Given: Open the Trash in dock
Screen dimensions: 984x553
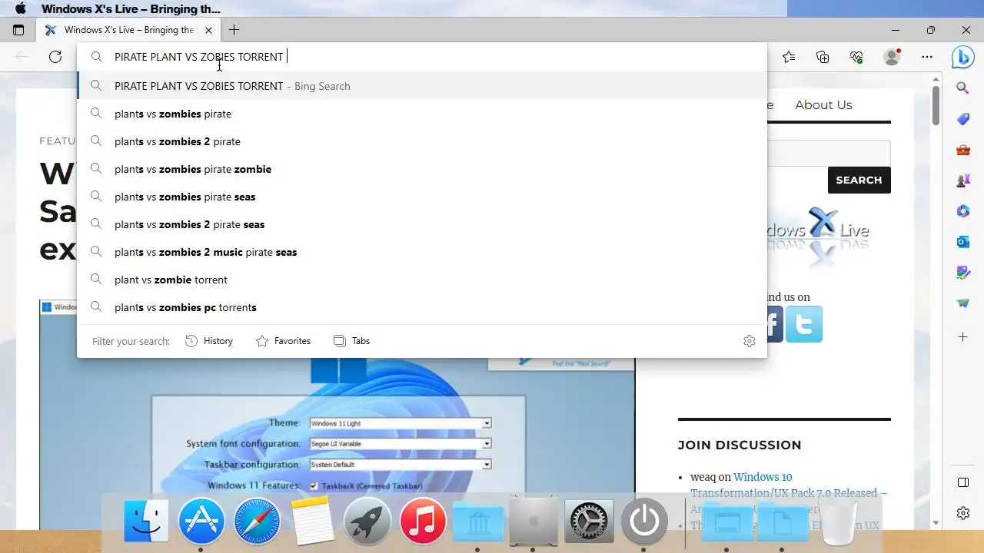Looking at the screenshot, I should click(x=839, y=522).
